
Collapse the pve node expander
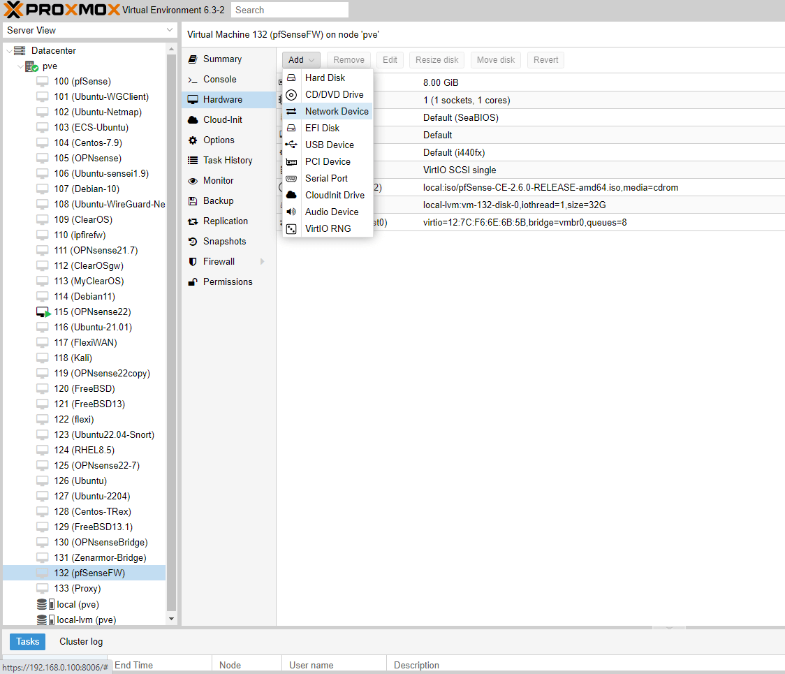20,66
